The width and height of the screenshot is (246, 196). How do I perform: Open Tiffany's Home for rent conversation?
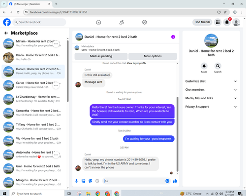33,127
